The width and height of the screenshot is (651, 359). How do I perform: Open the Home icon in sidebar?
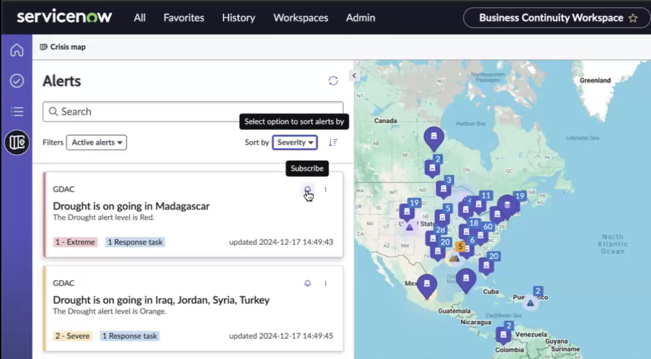[x=17, y=50]
